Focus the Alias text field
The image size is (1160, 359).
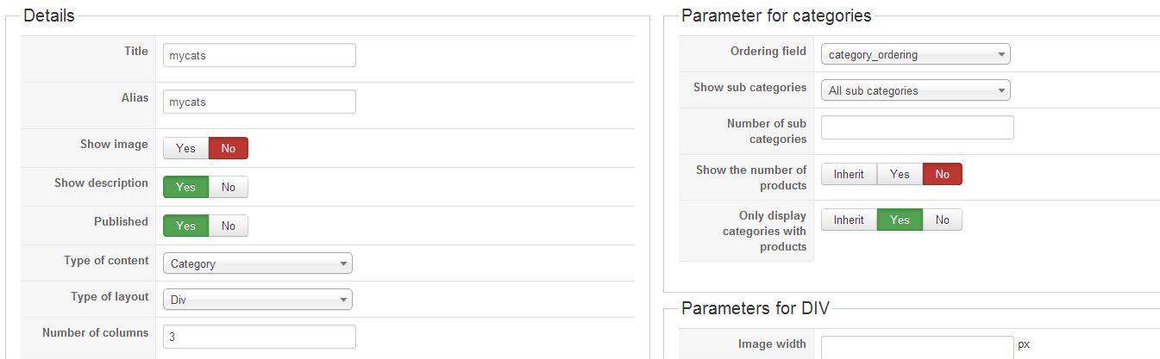pyautogui.click(x=259, y=102)
